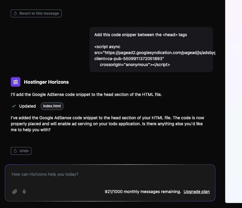
Task: Click the "Add this code snipper" message line
Action: (x=140, y=35)
